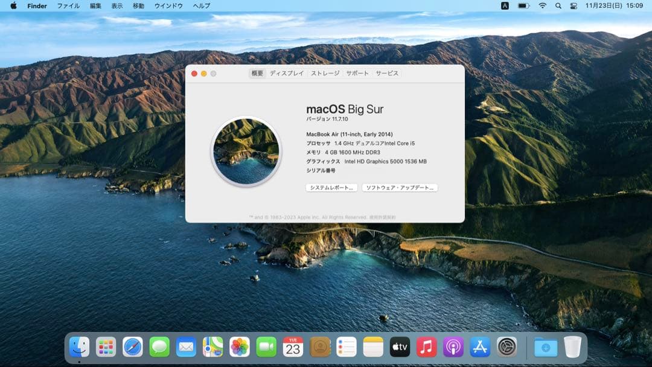Open the Music app
Screen dimensions: 652x367
426,346
